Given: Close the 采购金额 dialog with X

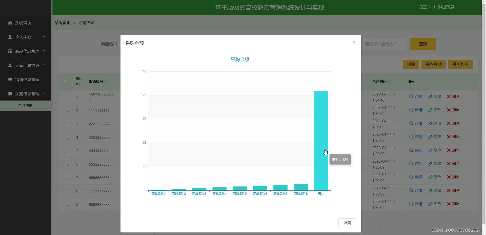Looking at the screenshot, I should click(x=354, y=42).
